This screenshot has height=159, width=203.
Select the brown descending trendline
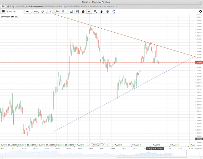pos(124,35)
